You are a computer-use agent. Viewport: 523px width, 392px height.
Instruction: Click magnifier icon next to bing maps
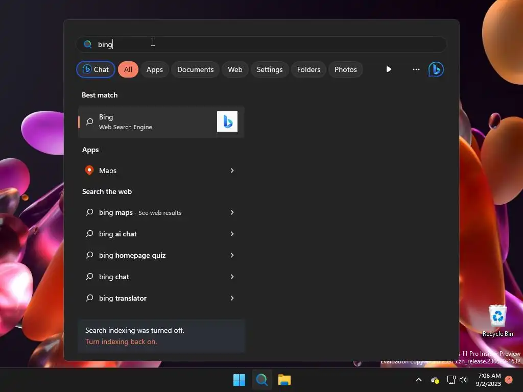pyautogui.click(x=89, y=212)
